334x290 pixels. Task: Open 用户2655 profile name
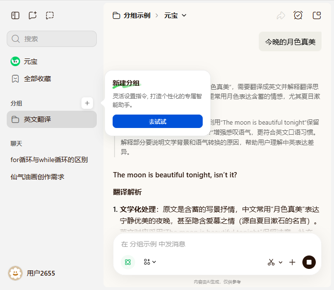pos(41,273)
